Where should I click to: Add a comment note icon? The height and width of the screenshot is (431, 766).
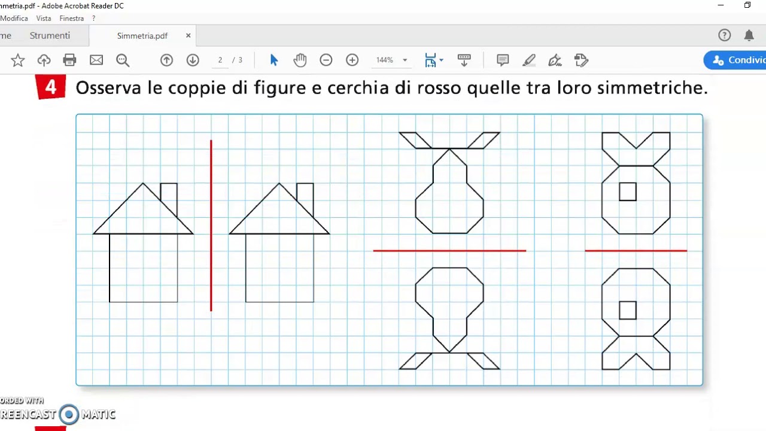tap(503, 60)
